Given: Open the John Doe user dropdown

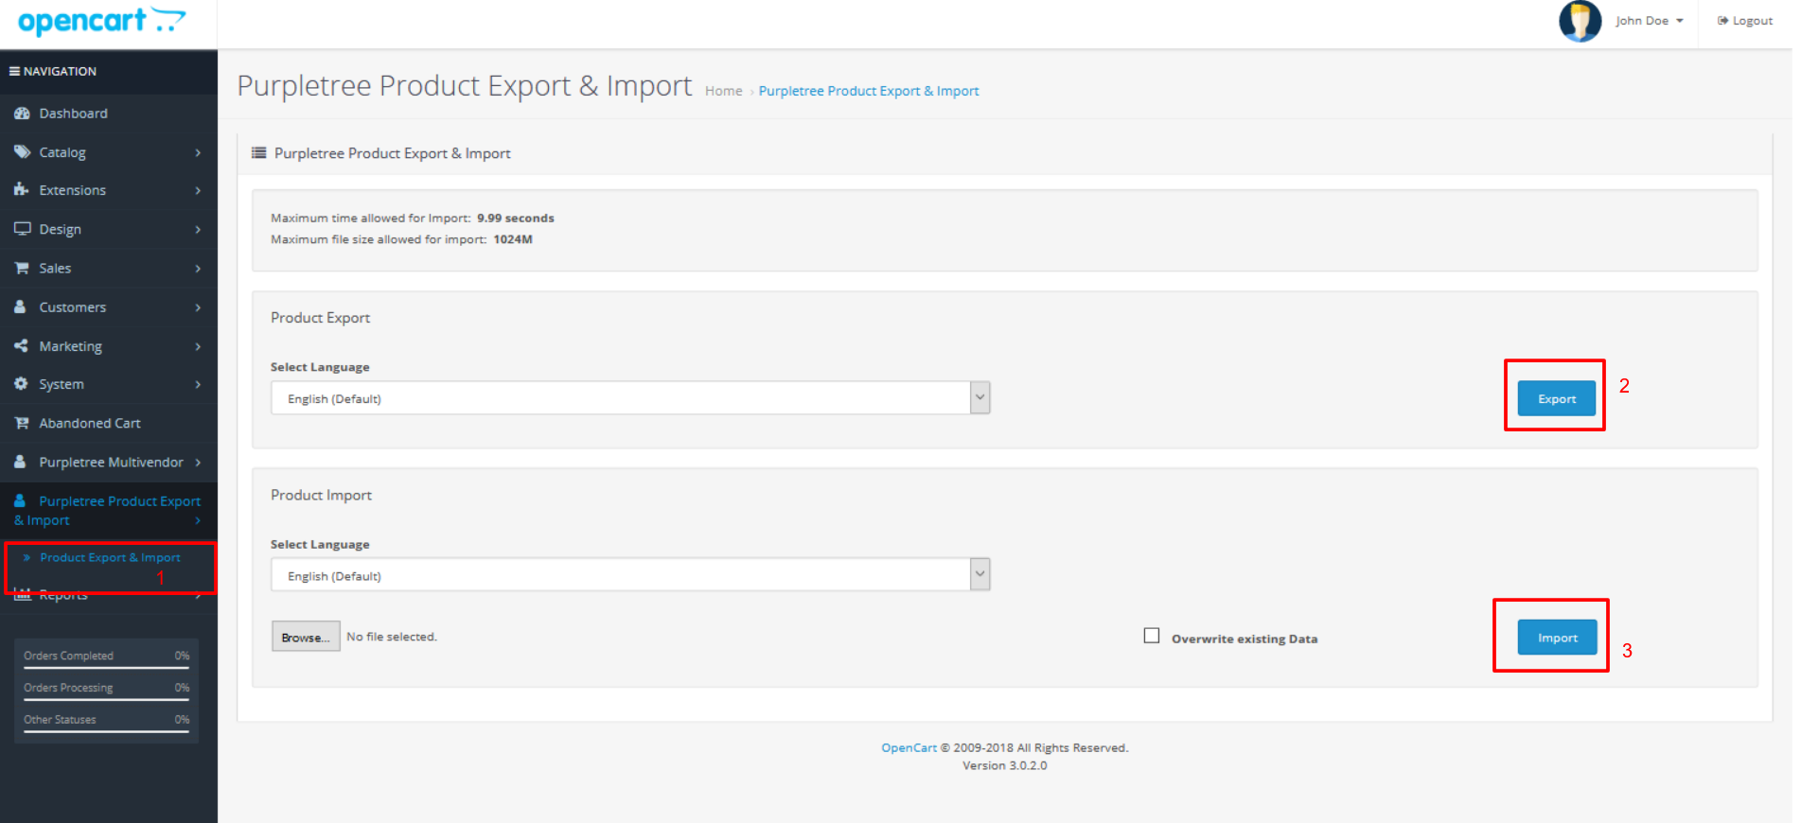Looking at the screenshot, I should (1650, 21).
